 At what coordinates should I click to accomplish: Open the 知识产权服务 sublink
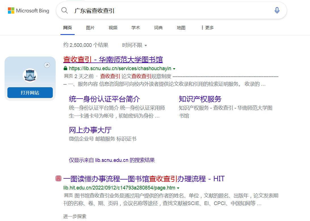pos(200,99)
